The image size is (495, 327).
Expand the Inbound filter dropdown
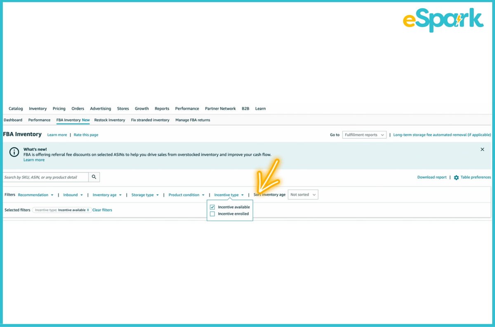tap(73, 195)
